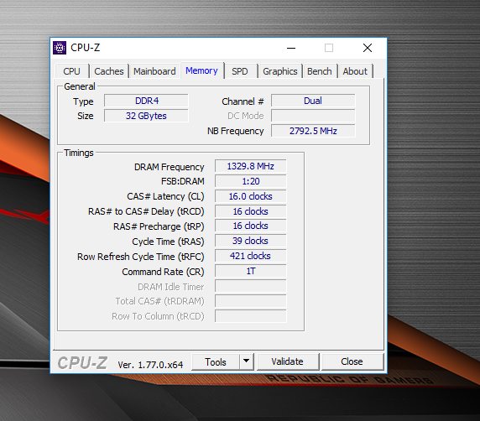
Task: Minimize the CPU-Z window
Action: (x=291, y=48)
